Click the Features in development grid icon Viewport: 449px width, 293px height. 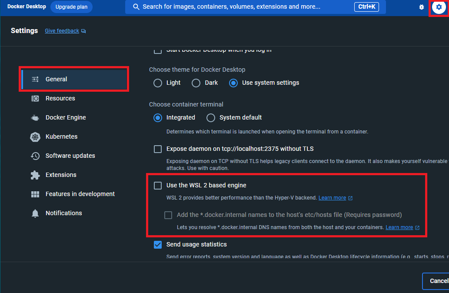coord(35,194)
